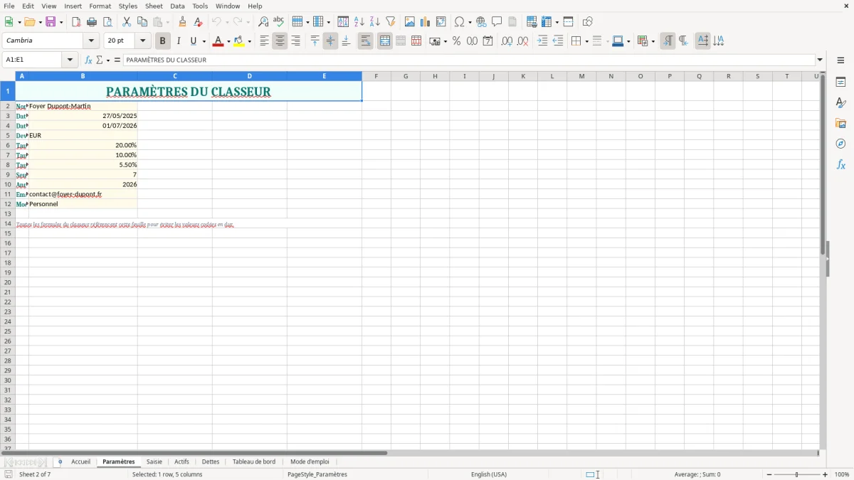This screenshot has width=854, height=480.
Task: Switch to the Saisie sheet tab
Action: tap(154, 462)
